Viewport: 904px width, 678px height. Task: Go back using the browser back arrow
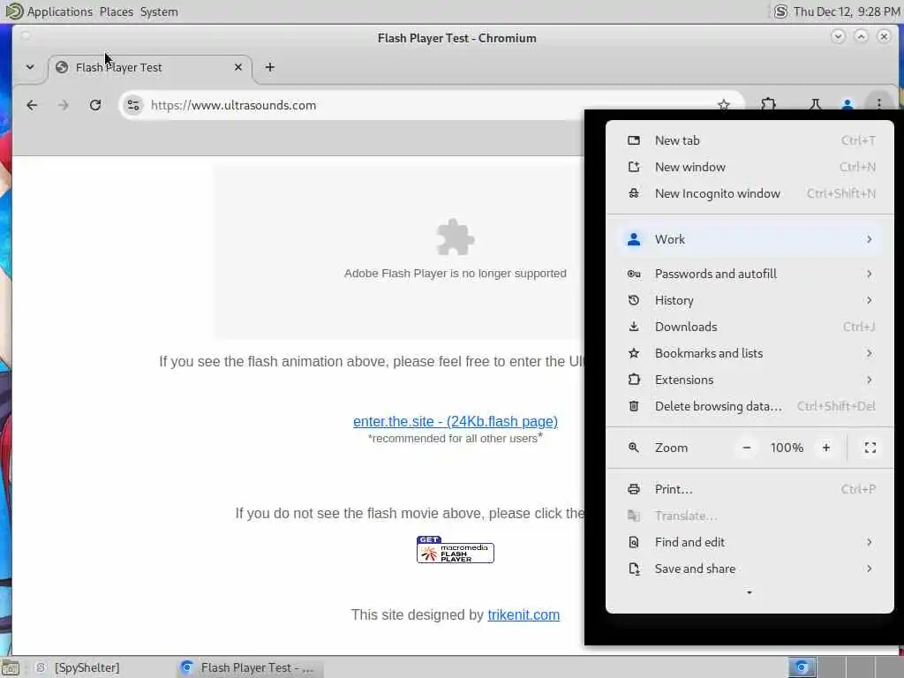tap(32, 105)
